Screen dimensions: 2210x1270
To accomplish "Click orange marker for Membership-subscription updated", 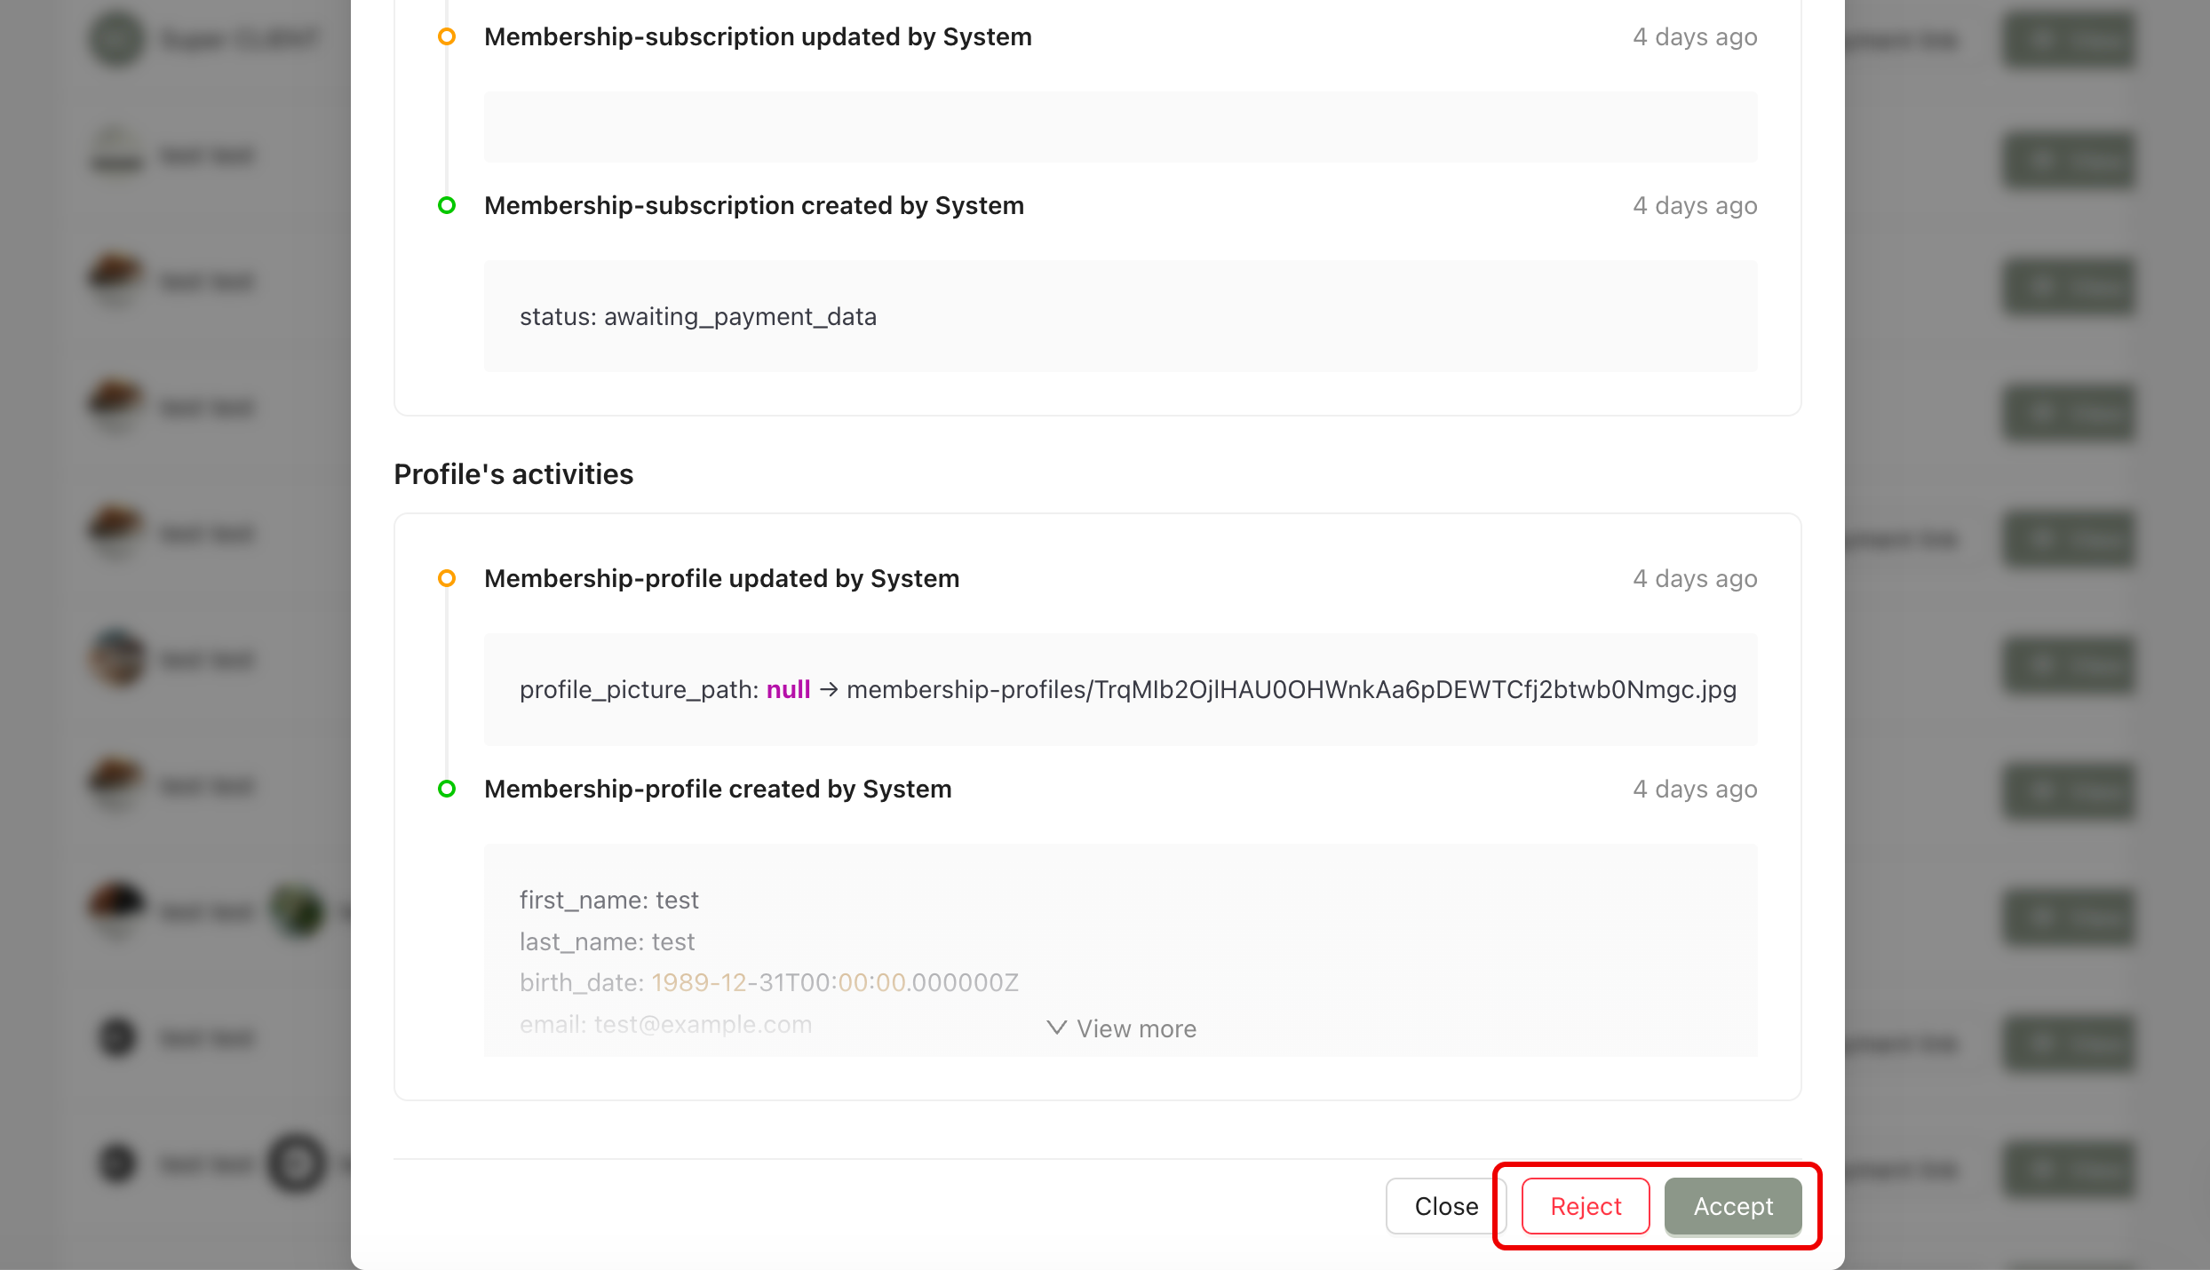I will tap(447, 36).
